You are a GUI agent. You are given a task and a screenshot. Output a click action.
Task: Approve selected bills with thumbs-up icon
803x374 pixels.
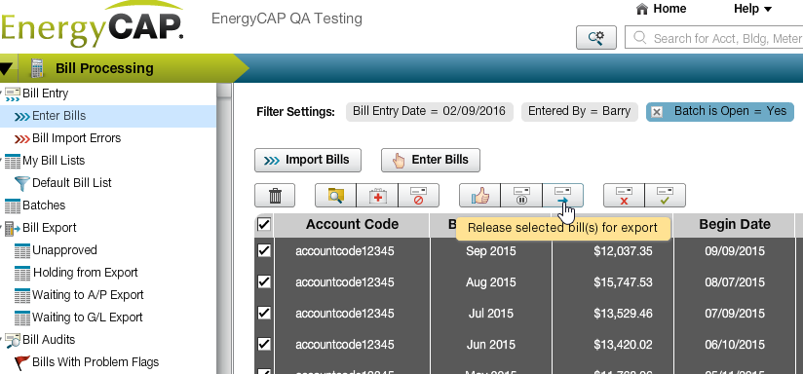479,196
